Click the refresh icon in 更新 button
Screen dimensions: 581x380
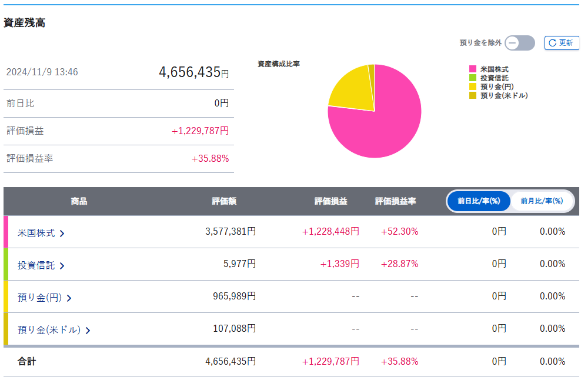point(552,43)
